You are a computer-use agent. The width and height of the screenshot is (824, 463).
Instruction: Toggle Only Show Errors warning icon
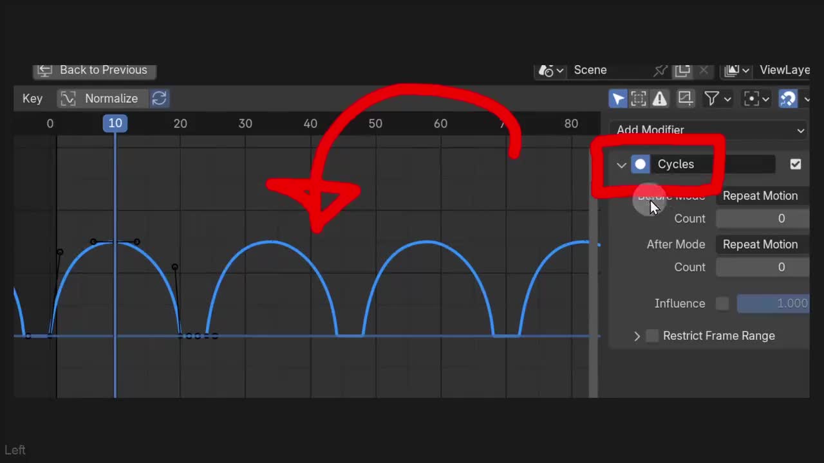point(660,98)
